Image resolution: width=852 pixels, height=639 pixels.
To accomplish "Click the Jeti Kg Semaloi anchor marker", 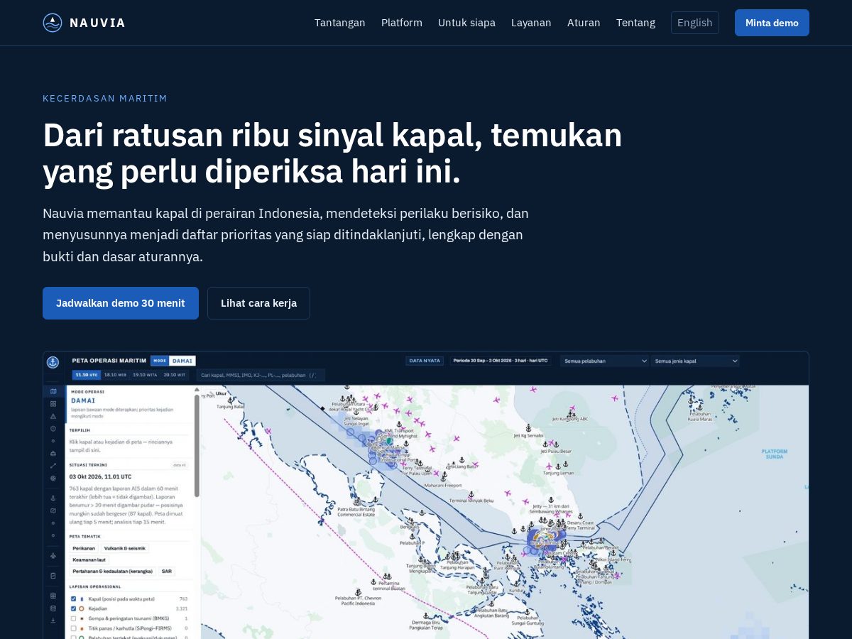I will [x=528, y=428].
